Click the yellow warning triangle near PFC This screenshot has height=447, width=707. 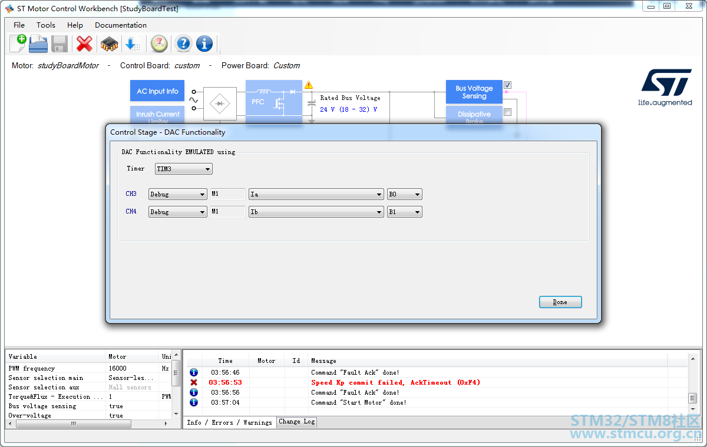[x=309, y=85]
